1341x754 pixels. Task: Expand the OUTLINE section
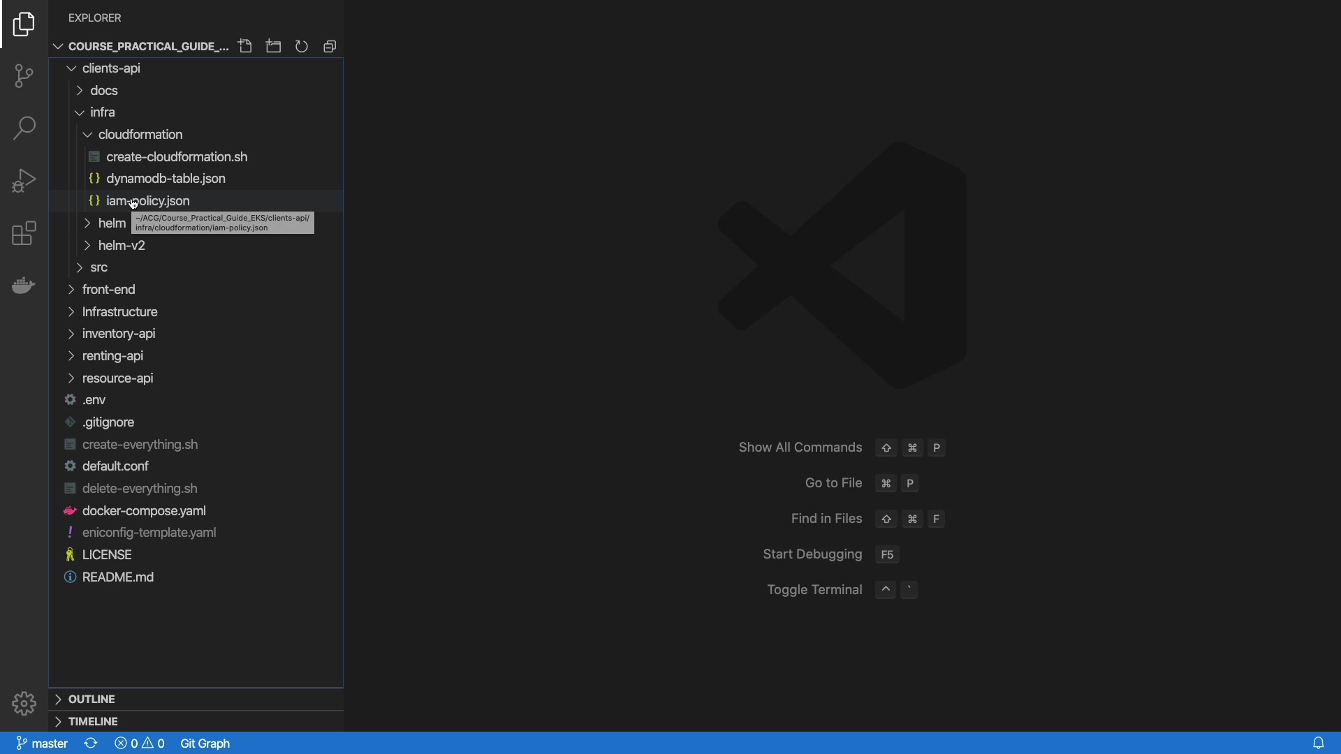click(91, 699)
